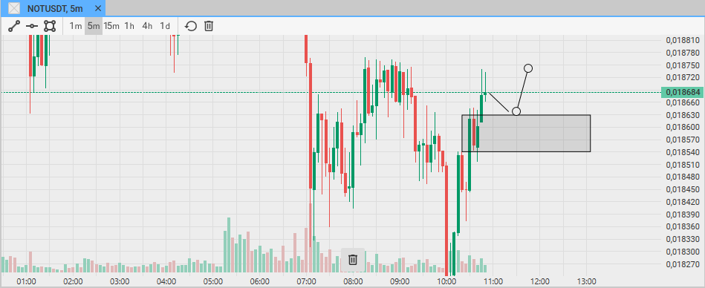Open the NOTUSDT, 5m tab

(x=54, y=8)
